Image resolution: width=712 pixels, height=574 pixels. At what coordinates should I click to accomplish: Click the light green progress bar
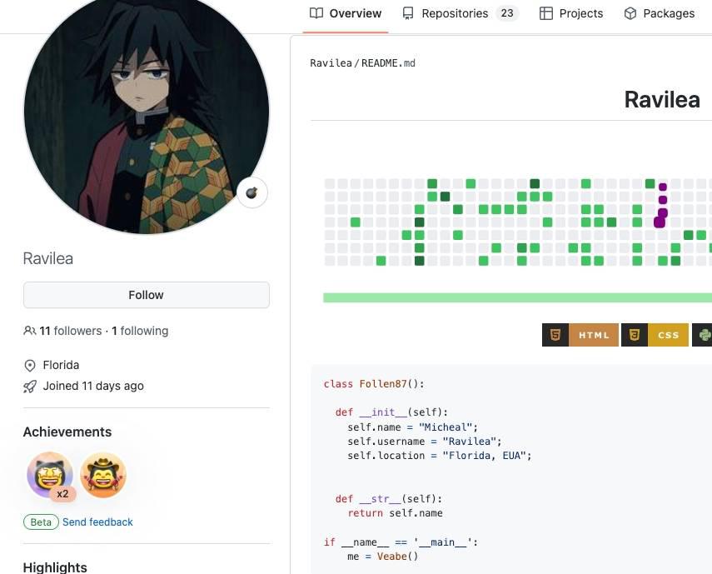[x=517, y=298]
